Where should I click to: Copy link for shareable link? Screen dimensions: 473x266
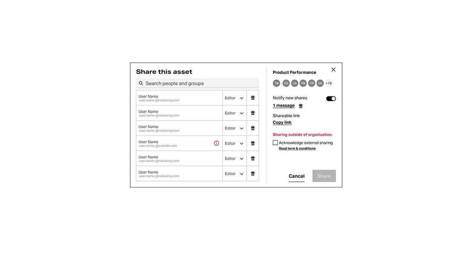tap(282, 122)
